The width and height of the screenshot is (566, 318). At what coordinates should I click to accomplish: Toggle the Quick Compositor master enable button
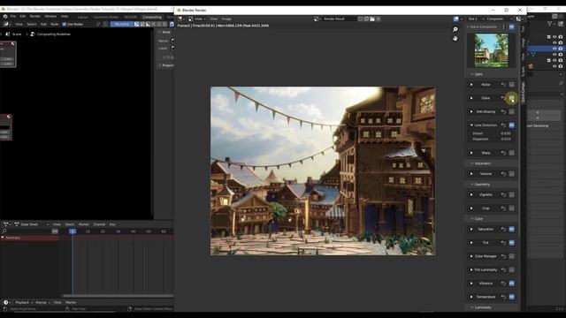click(511, 26)
